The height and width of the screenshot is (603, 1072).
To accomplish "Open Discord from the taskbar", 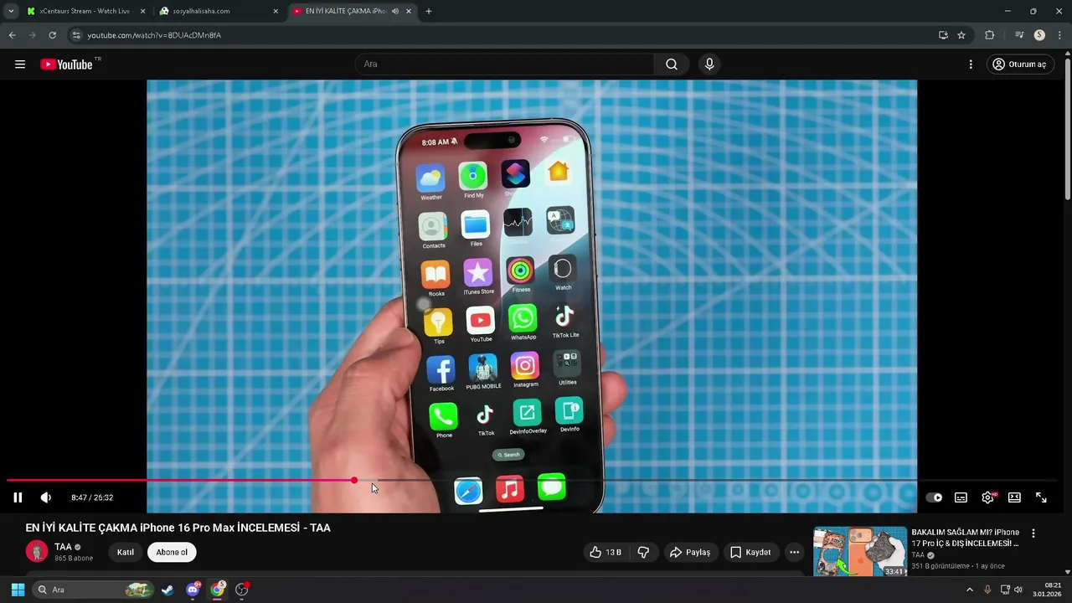I will [193, 590].
